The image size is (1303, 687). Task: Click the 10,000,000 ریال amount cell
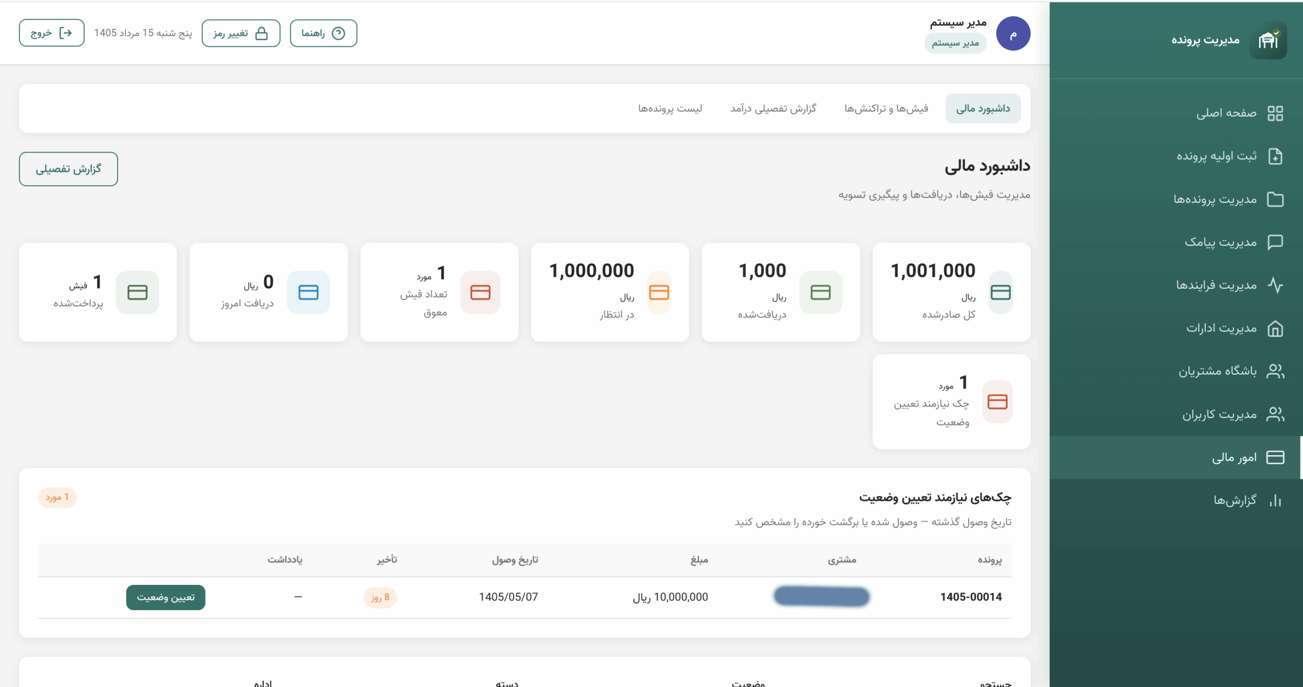(x=670, y=597)
